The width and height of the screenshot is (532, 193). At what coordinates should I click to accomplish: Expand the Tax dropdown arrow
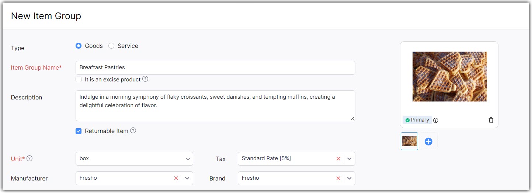click(x=350, y=159)
